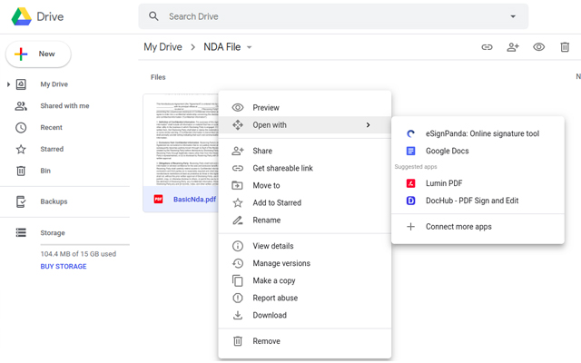Click the copy icon beside Make a copy
Viewport: 581px width, 363px height.
click(238, 280)
